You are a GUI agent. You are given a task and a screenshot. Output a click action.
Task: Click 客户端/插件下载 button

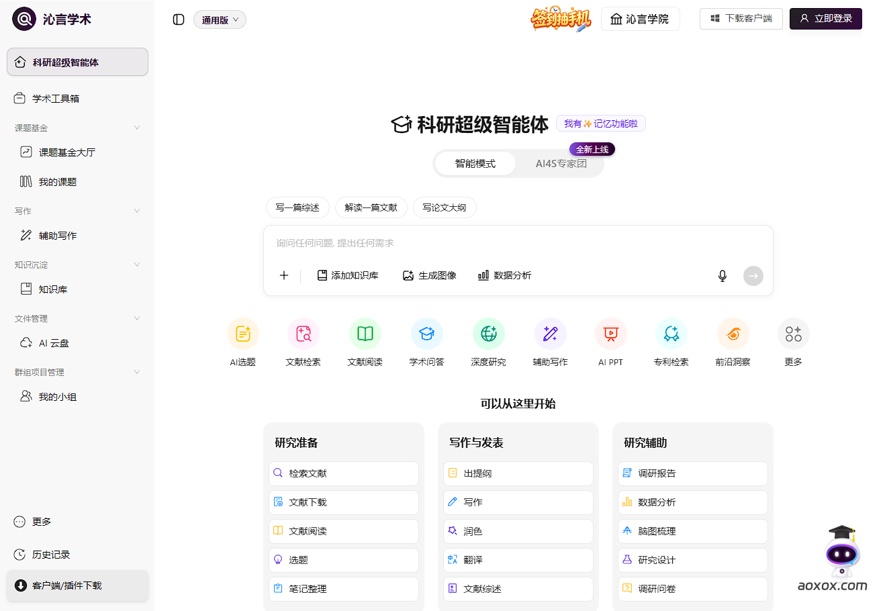click(77, 585)
